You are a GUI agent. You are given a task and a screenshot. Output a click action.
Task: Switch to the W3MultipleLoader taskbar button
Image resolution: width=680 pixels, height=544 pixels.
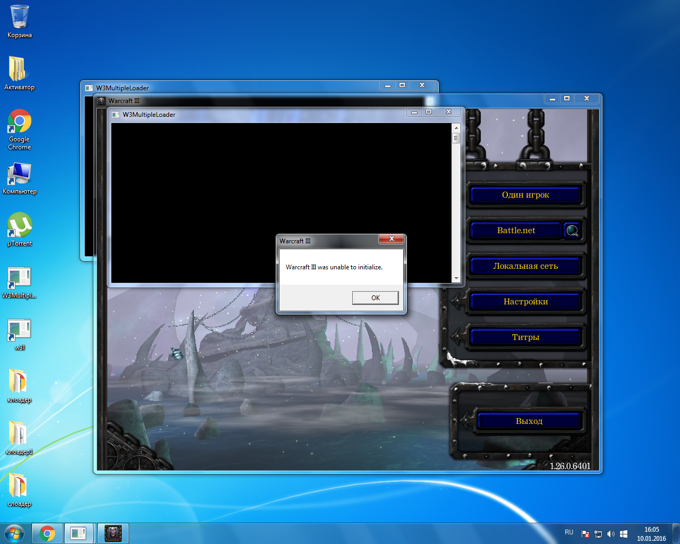click(79, 533)
